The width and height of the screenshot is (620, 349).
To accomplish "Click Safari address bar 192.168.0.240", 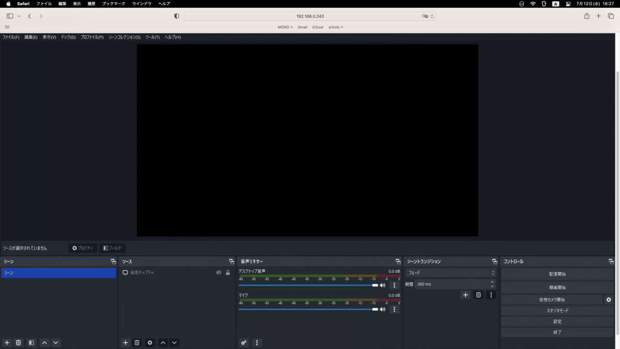I will click(310, 16).
